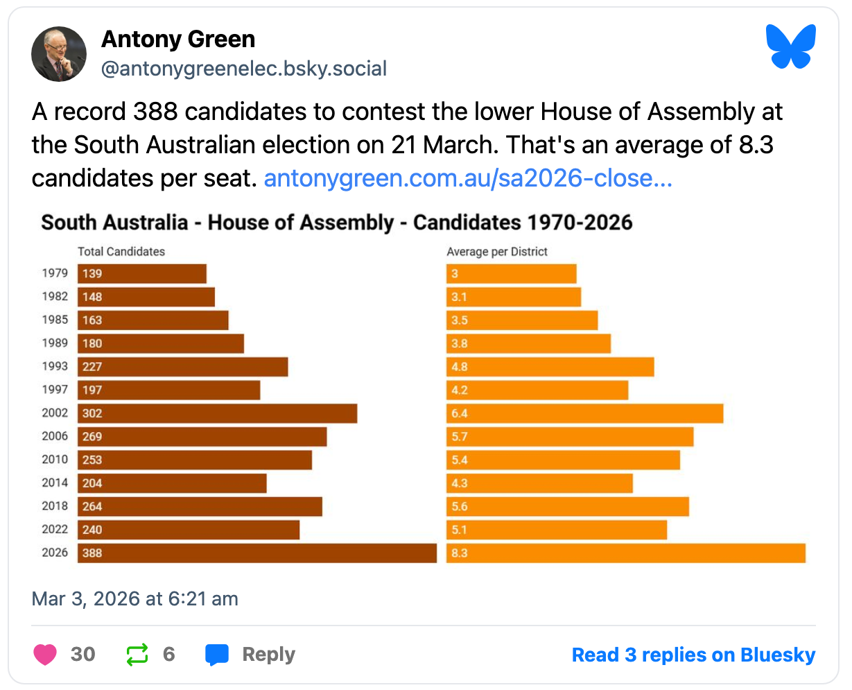Click the 1979 total candidates bar showing 139
This screenshot has width=852, height=690.
(x=141, y=274)
